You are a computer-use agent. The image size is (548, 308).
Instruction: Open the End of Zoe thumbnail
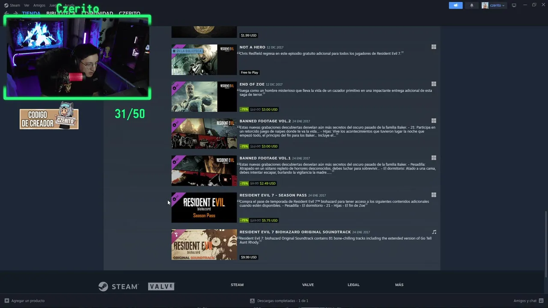point(204,97)
